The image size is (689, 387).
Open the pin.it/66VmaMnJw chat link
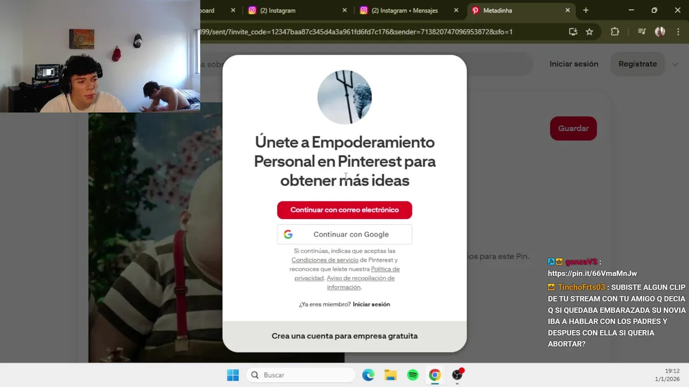[592, 274]
